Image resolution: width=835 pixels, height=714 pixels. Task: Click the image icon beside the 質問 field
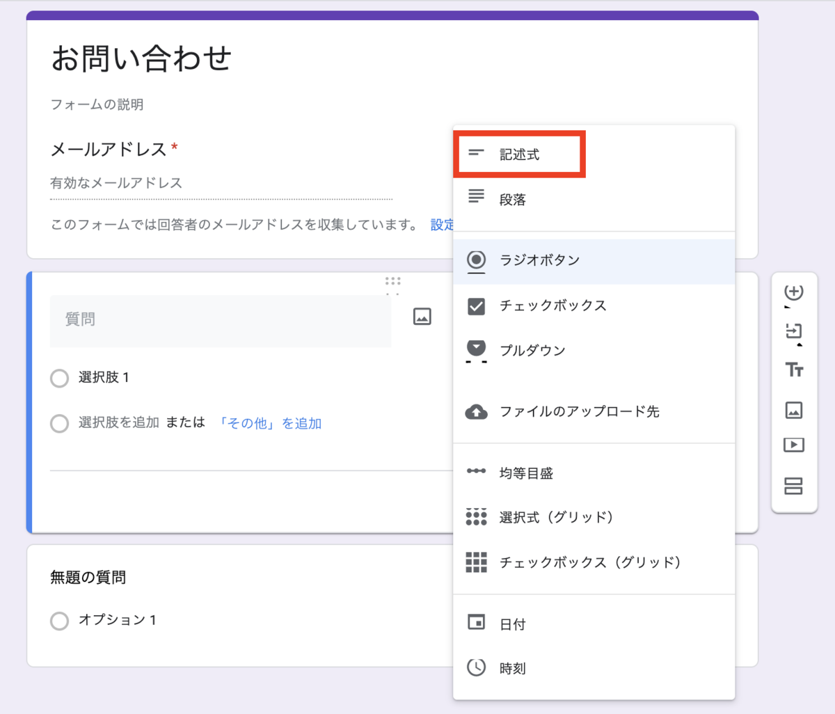pos(422,316)
